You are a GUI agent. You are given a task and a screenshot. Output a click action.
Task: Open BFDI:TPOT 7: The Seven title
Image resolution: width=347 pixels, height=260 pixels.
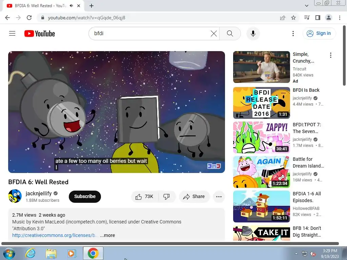pos(307,128)
